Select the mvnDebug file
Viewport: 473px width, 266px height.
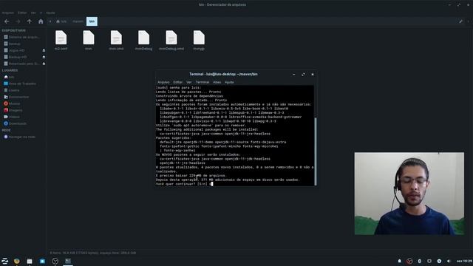143,41
